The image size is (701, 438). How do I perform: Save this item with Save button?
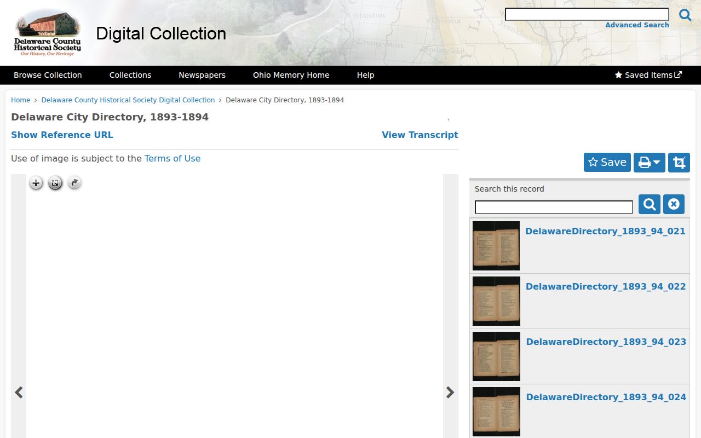(x=607, y=163)
